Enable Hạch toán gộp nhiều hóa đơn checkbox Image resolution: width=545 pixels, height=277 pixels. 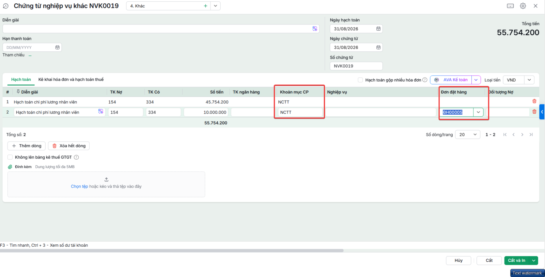click(360, 80)
